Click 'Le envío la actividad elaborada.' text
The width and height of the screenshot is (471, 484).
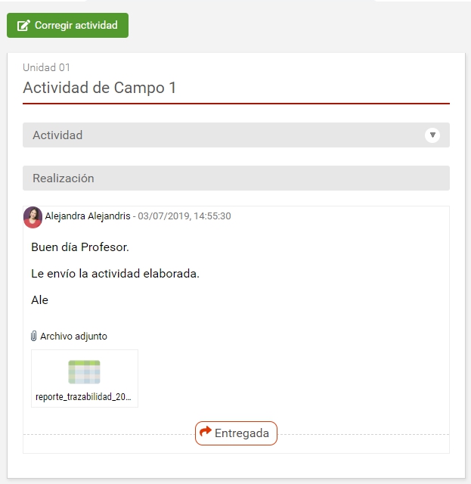[x=115, y=274]
